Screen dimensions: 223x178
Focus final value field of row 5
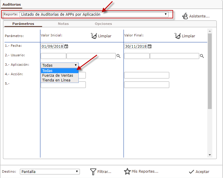[x=147, y=85]
